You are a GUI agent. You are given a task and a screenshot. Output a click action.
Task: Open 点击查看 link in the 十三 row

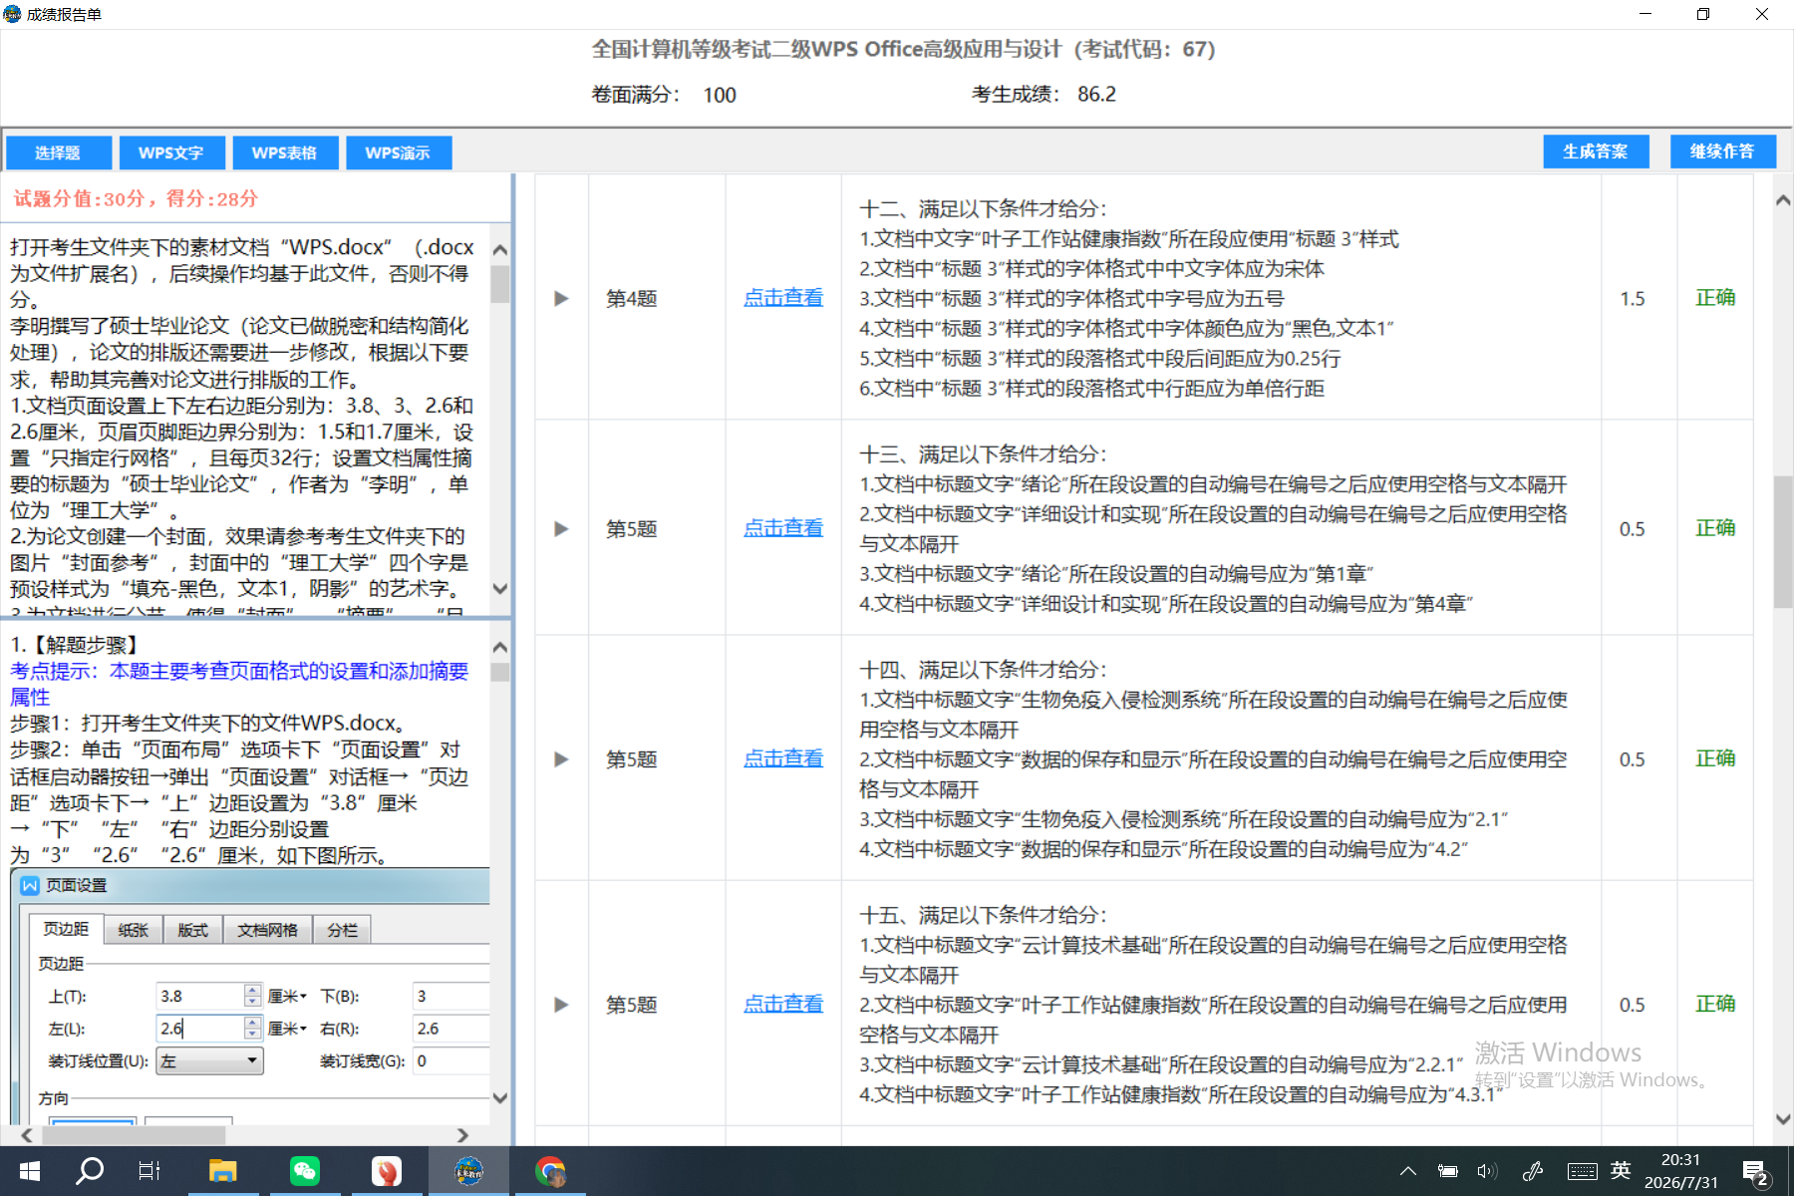click(x=783, y=528)
